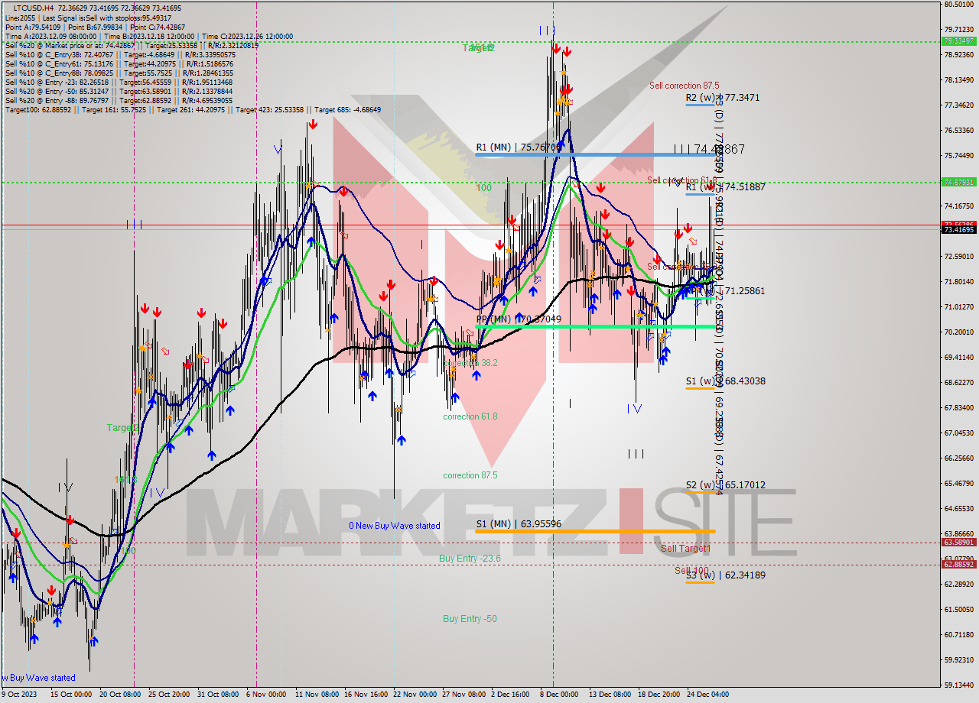The width and height of the screenshot is (979, 703).
Task: Click the red 'Sell correction 87.5' label
Action: [x=685, y=86]
